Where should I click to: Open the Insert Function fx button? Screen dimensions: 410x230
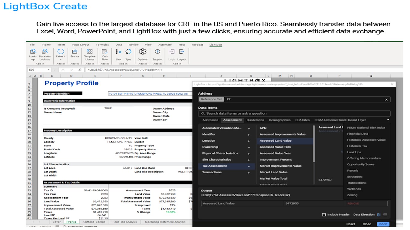pyautogui.click(x=80, y=70)
